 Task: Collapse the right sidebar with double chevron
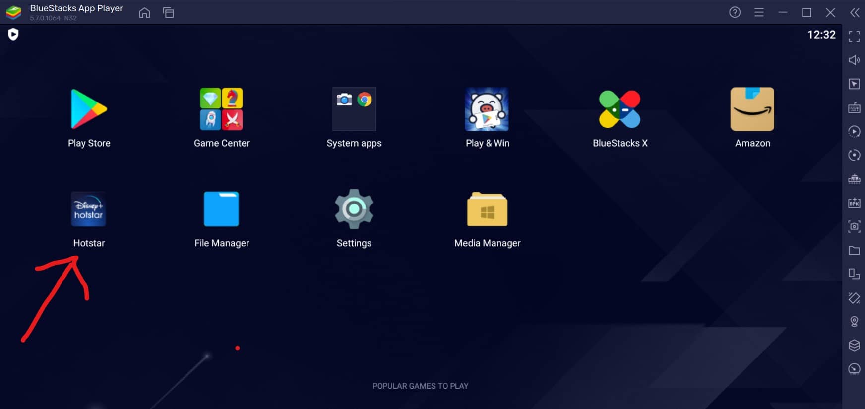click(x=855, y=12)
